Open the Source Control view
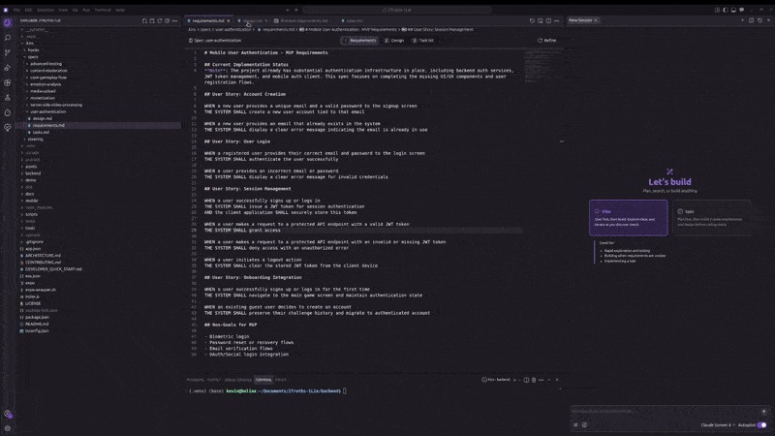The width and height of the screenshot is (775, 436). coord(8,52)
